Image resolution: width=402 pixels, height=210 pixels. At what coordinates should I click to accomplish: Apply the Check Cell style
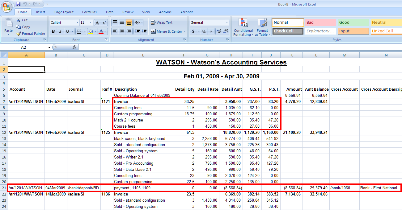coord(288,31)
